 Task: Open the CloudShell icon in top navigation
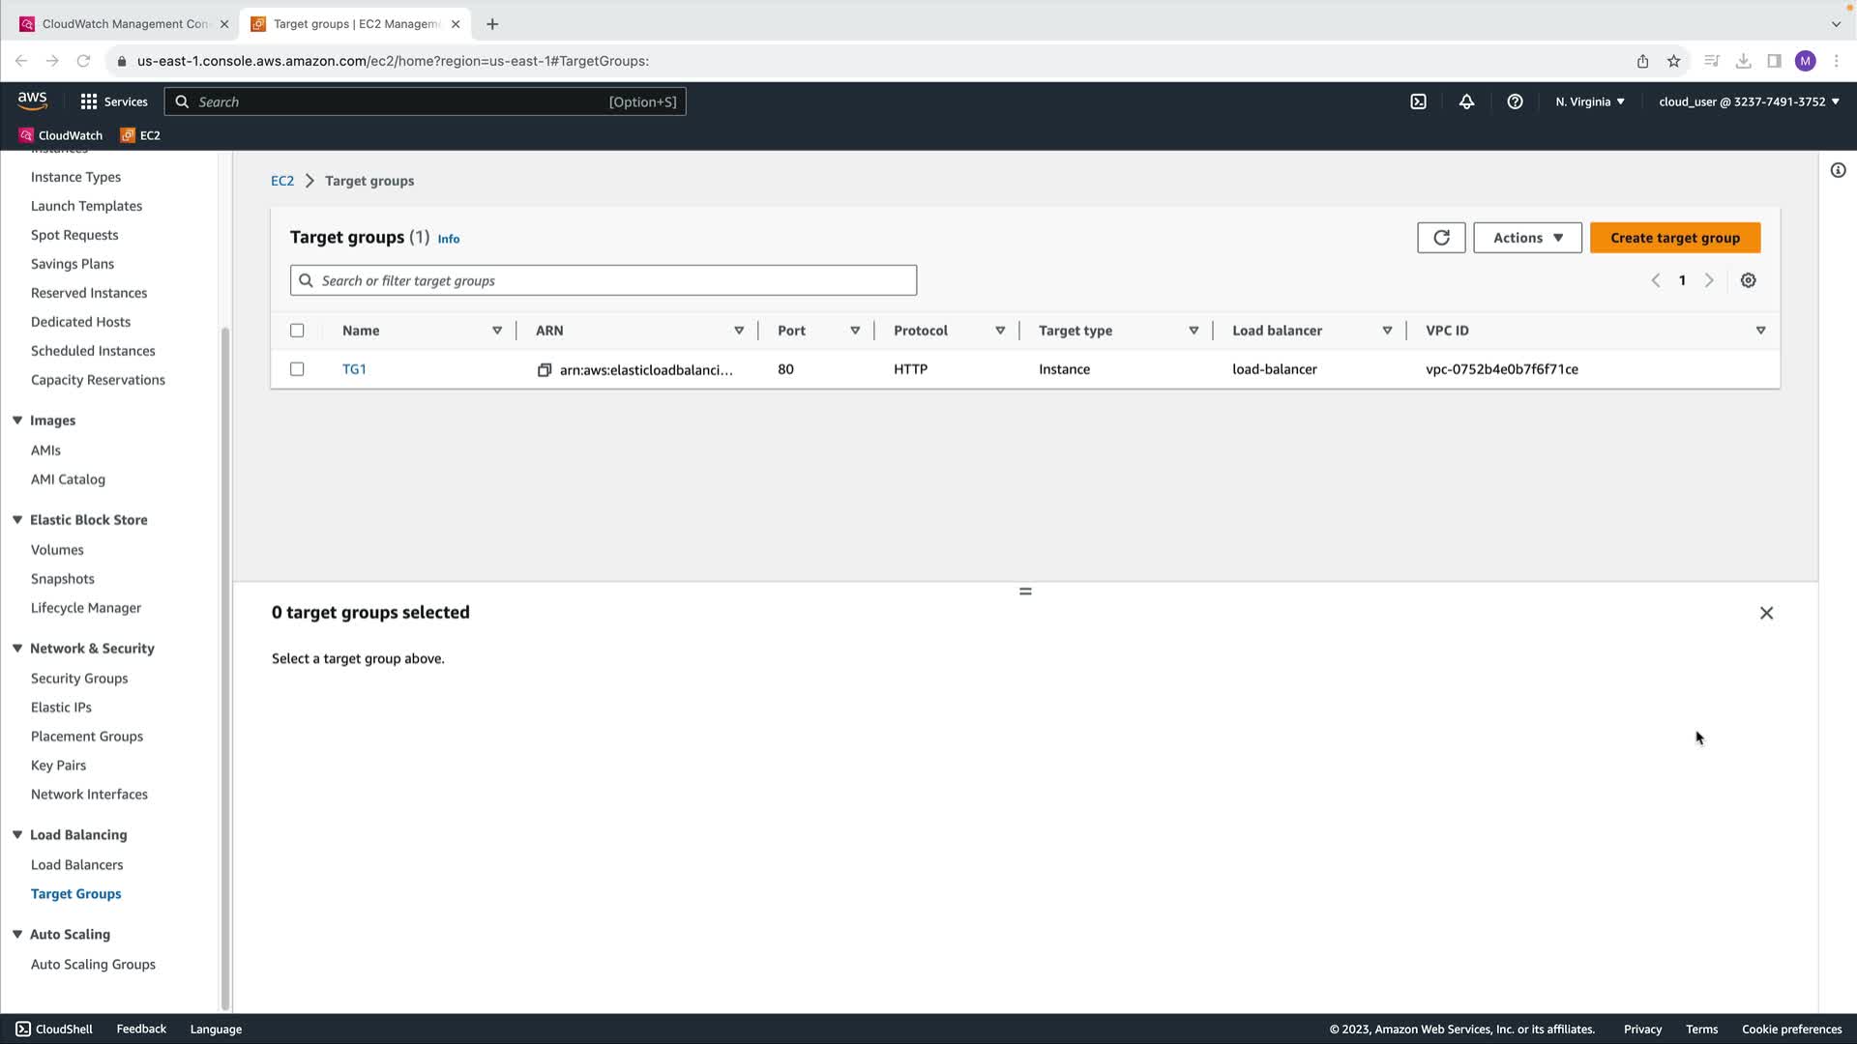pos(1418,101)
